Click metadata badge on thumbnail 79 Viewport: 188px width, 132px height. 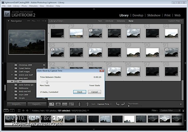coord(81,36)
